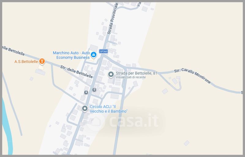Click the Circolo ACLI "Il Vecchio e il Bambino" label
Viewport: 245px width, 157px height.
coord(109,109)
